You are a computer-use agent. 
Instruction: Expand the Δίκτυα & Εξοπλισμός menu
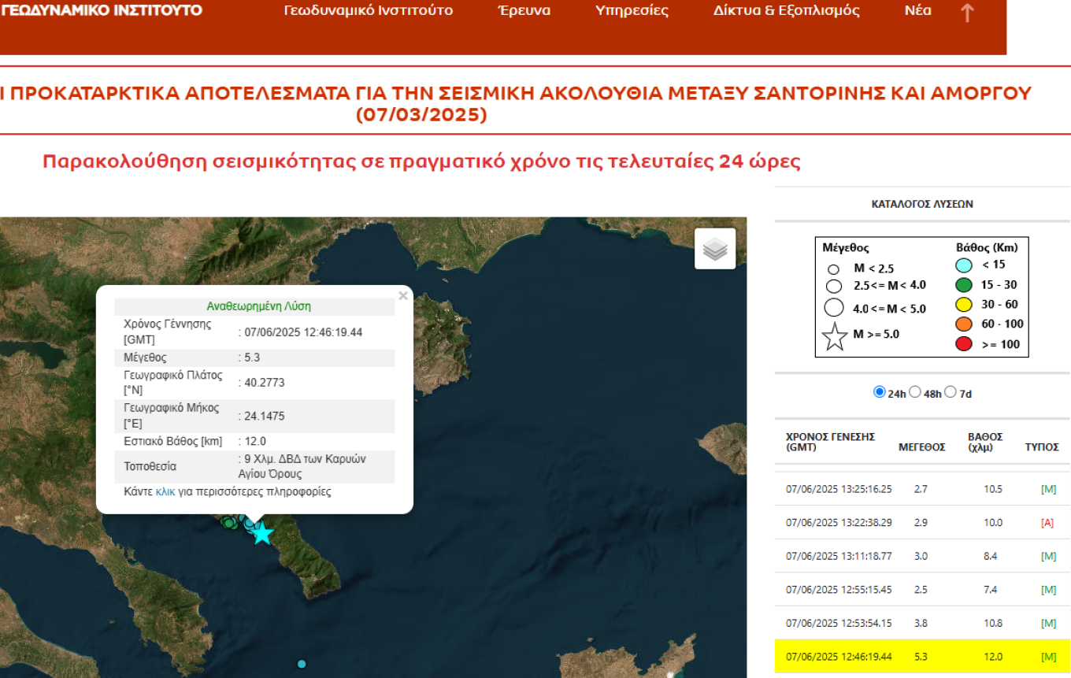786,11
